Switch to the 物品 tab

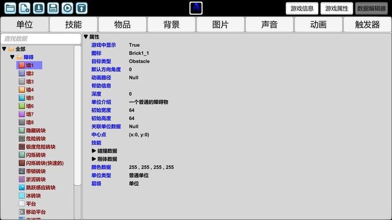(122, 24)
